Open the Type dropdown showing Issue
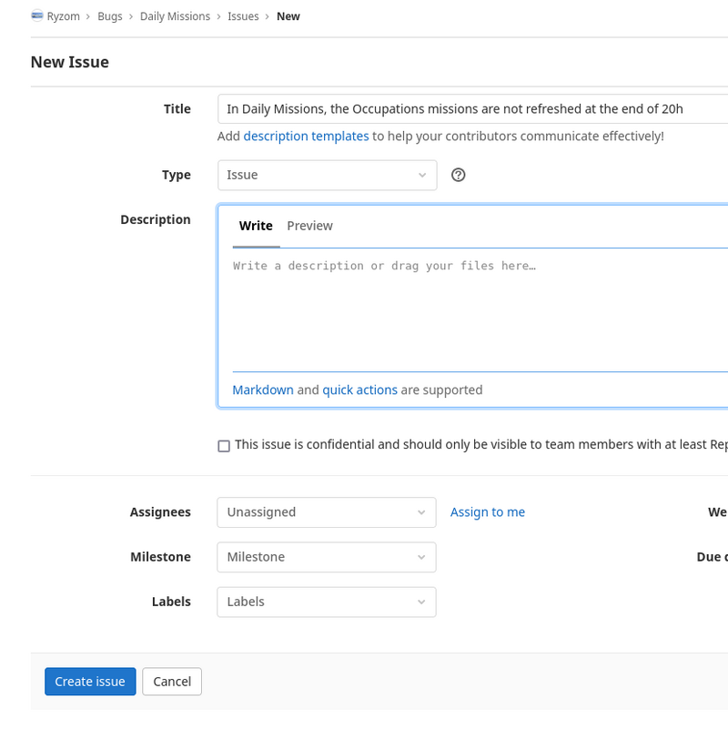 327,175
